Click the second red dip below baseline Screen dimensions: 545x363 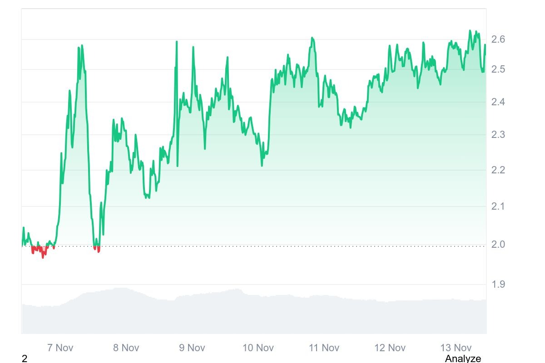(x=97, y=249)
